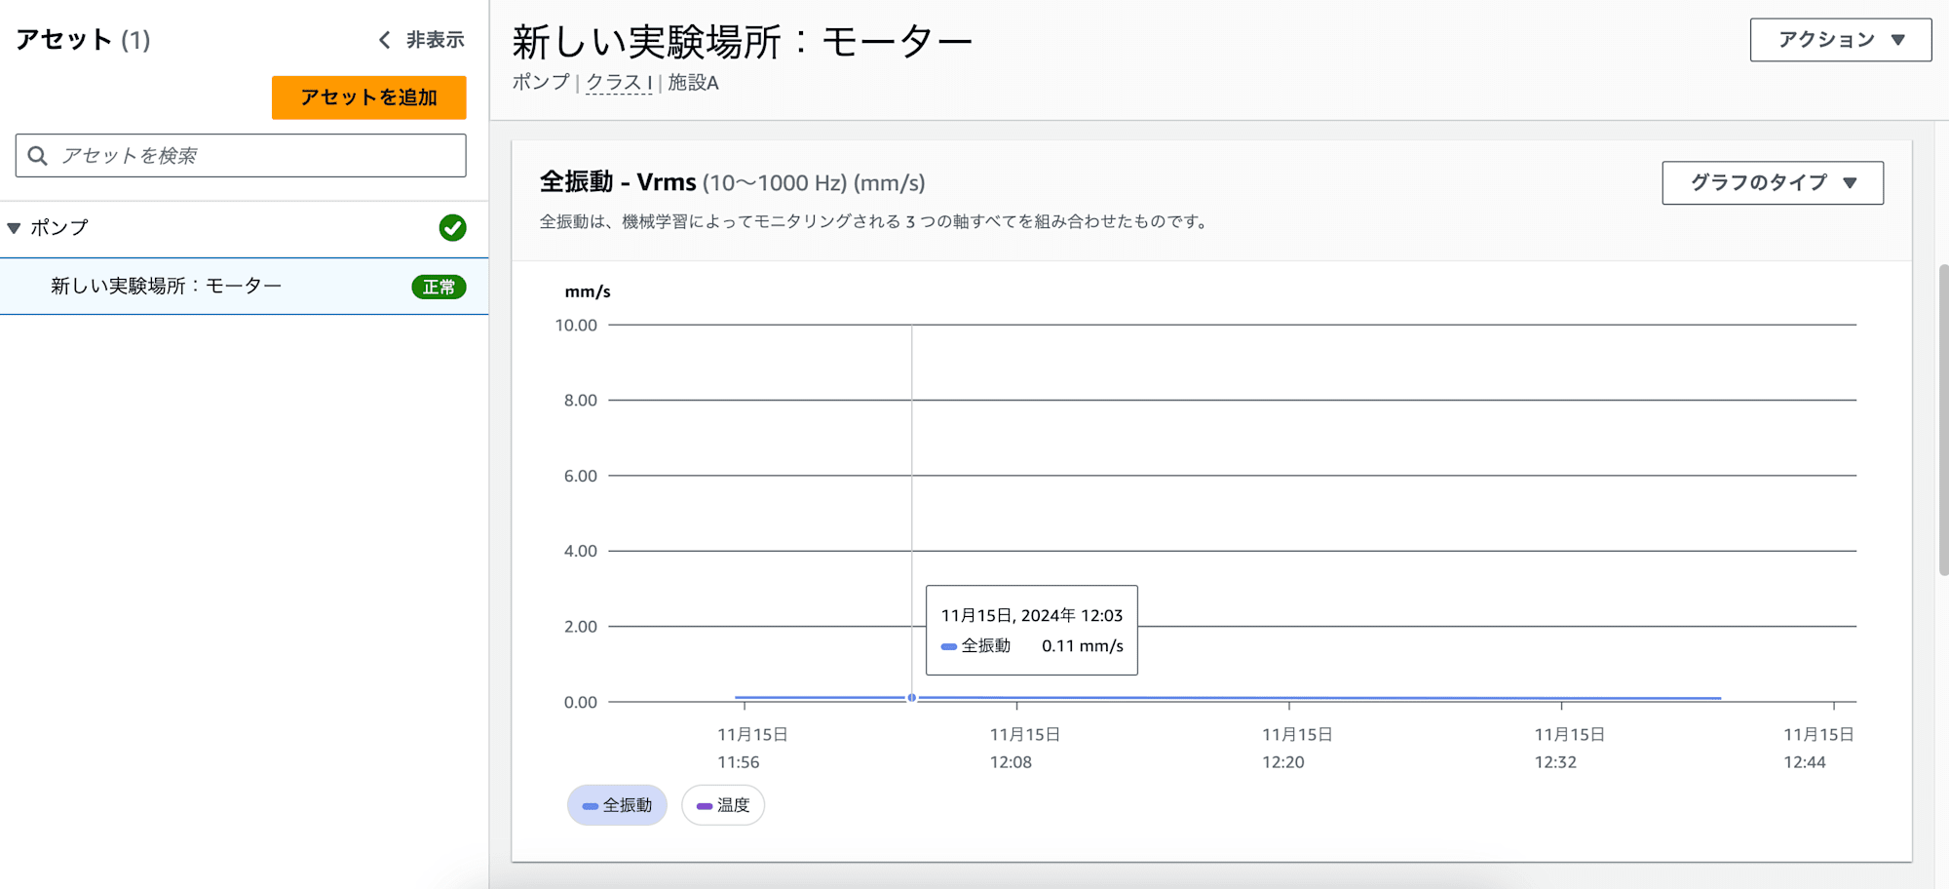Click the ポンプ group label in tree
This screenshot has height=889, width=1949.
[x=59, y=228]
